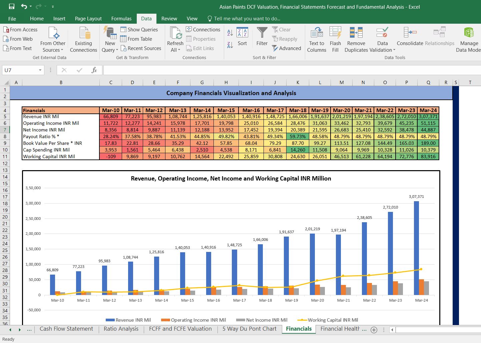Open Existing Connections
The height and width of the screenshot is (343, 481).
(x=83, y=39)
